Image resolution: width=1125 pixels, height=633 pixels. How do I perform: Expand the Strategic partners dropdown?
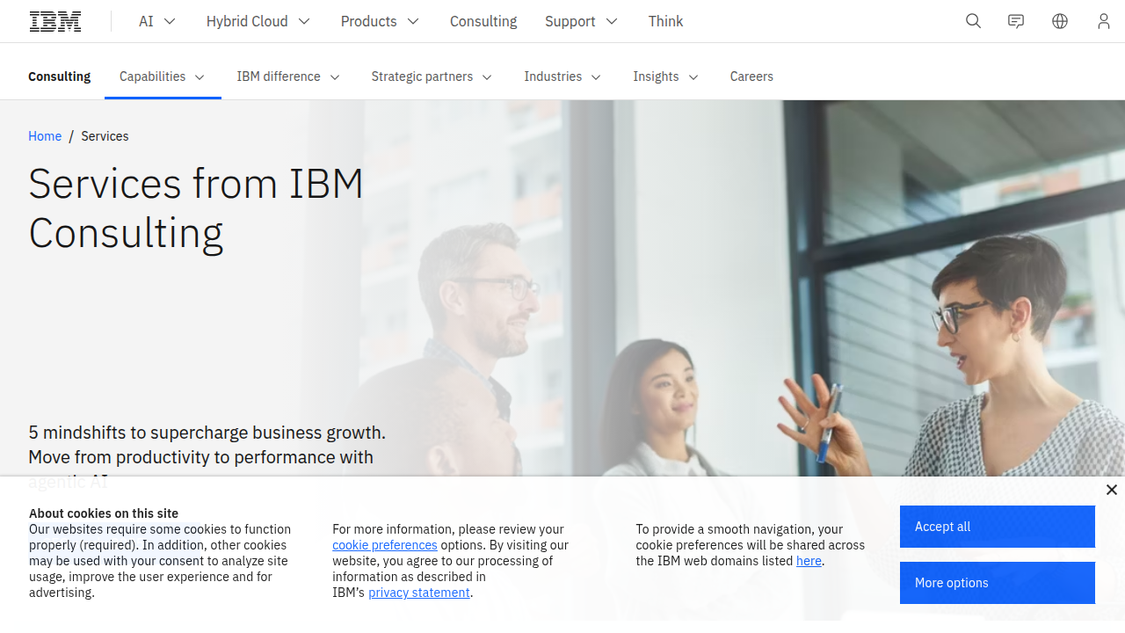487,77
